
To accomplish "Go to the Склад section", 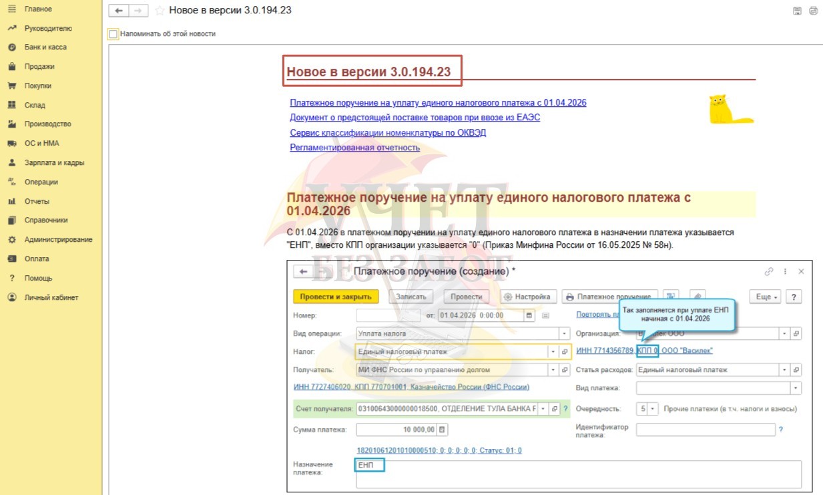I will 35,105.
